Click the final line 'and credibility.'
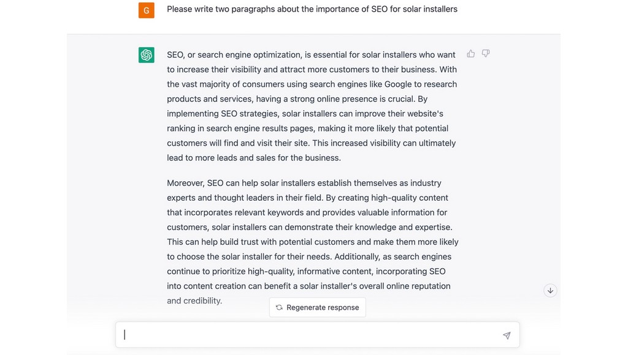This screenshot has width=628, height=355. point(194,301)
